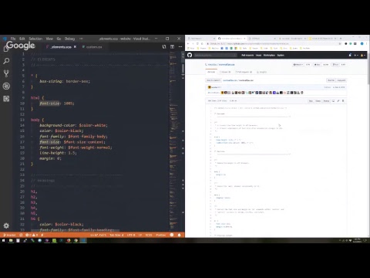Open Pull requests in GitHub header
Screen dimensions: 370x278
247,55
